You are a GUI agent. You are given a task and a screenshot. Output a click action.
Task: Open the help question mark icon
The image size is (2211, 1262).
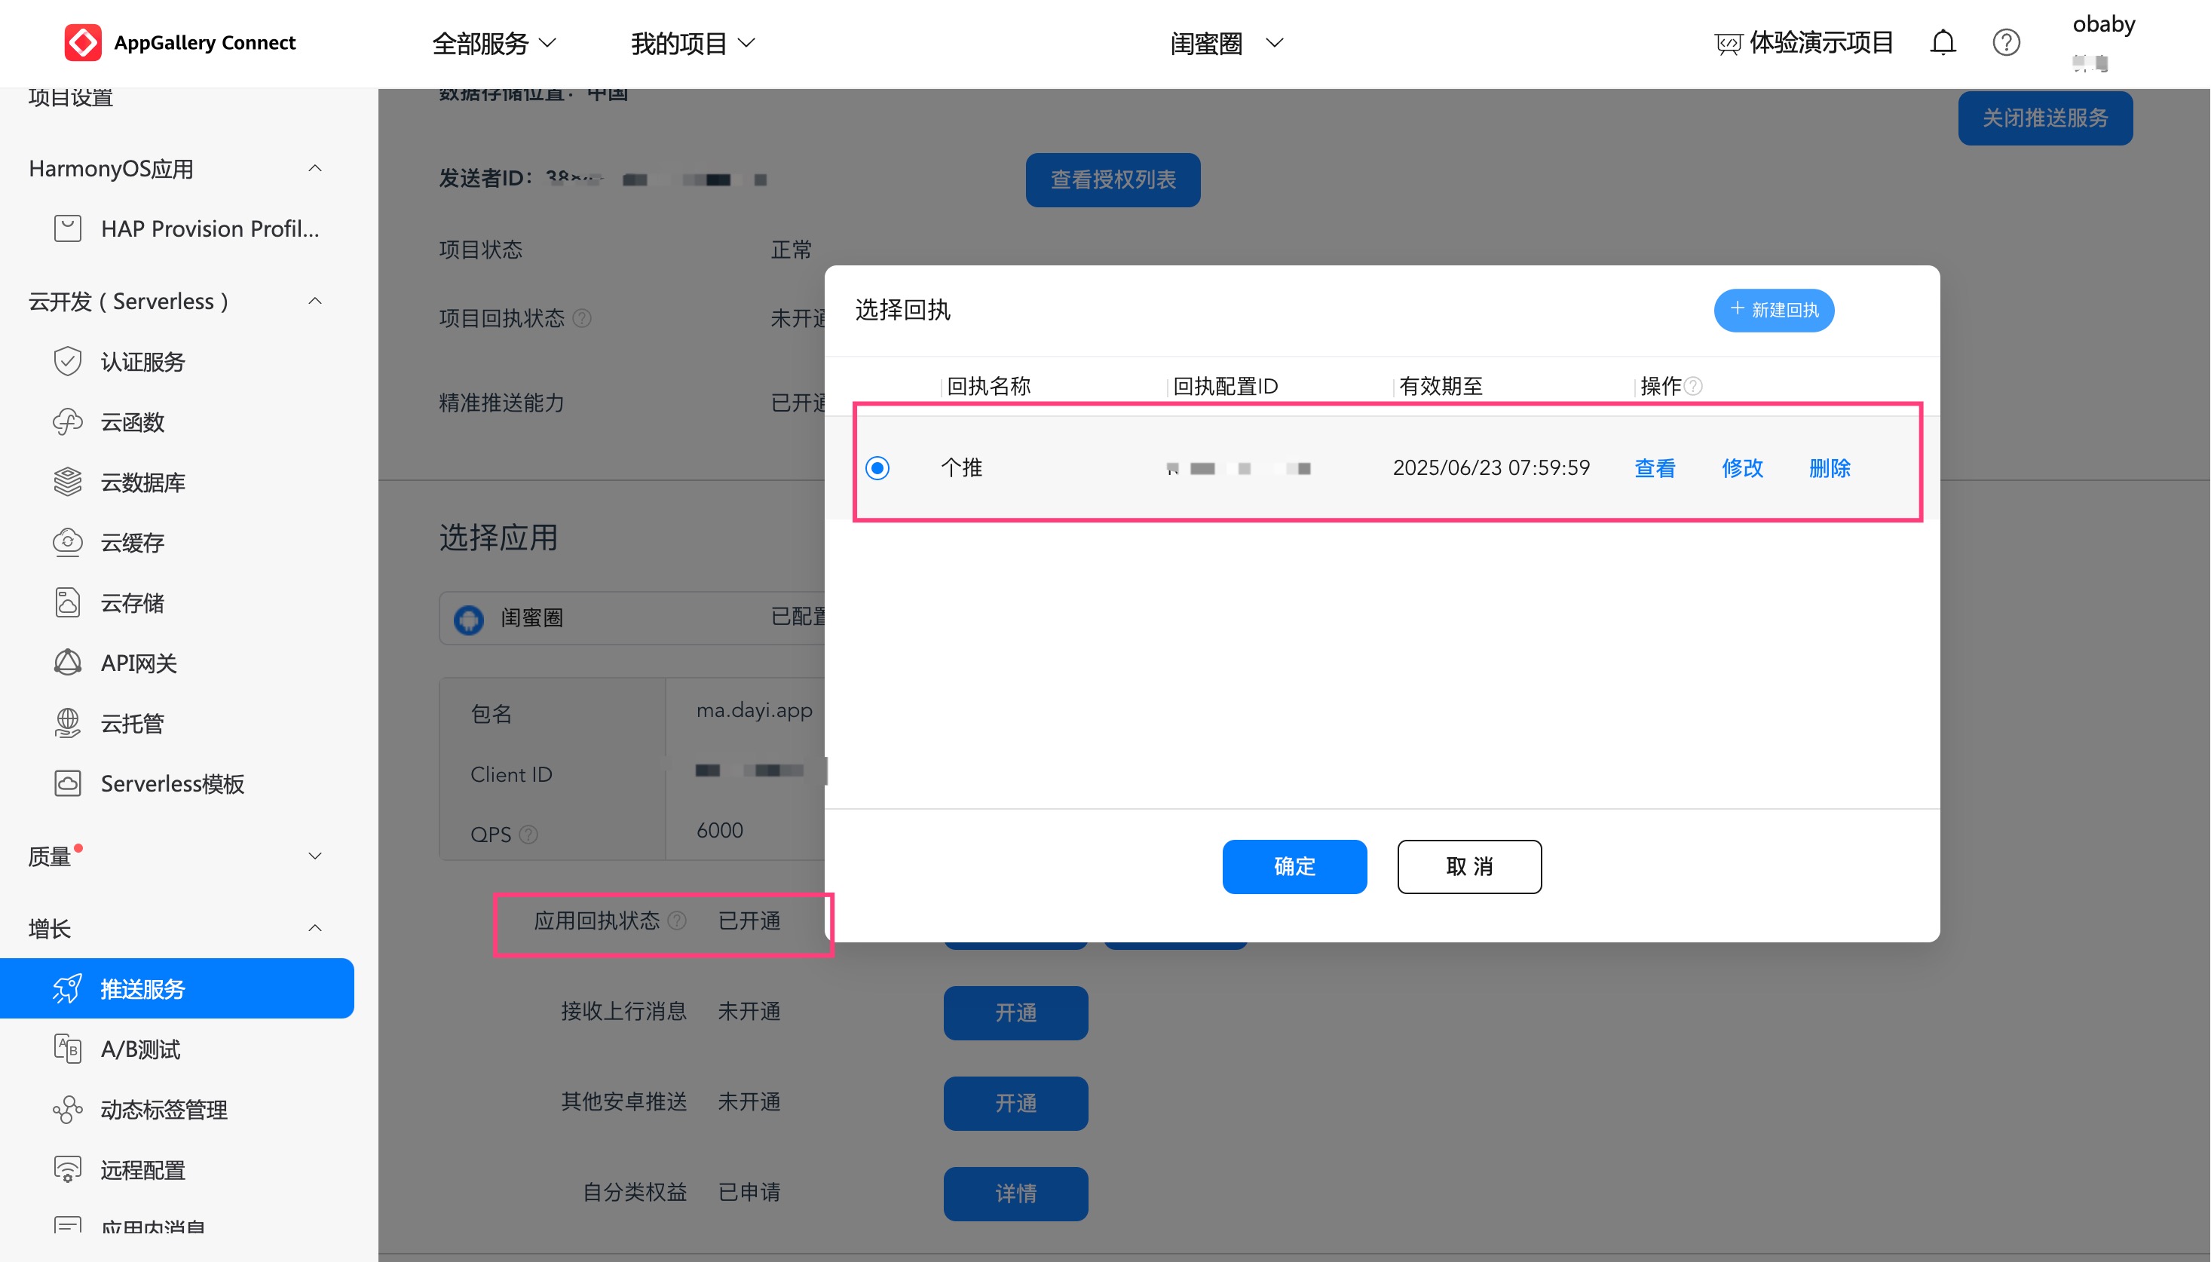point(2006,42)
